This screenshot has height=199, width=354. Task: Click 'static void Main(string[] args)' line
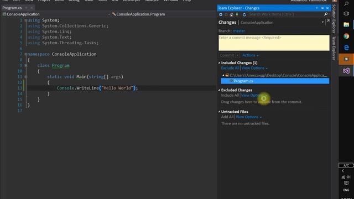tap(85, 77)
